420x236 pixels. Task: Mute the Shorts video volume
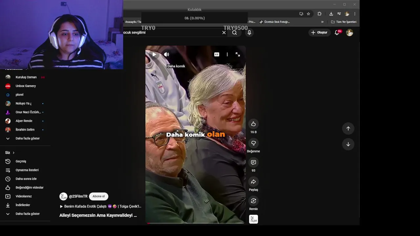[x=166, y=54]
